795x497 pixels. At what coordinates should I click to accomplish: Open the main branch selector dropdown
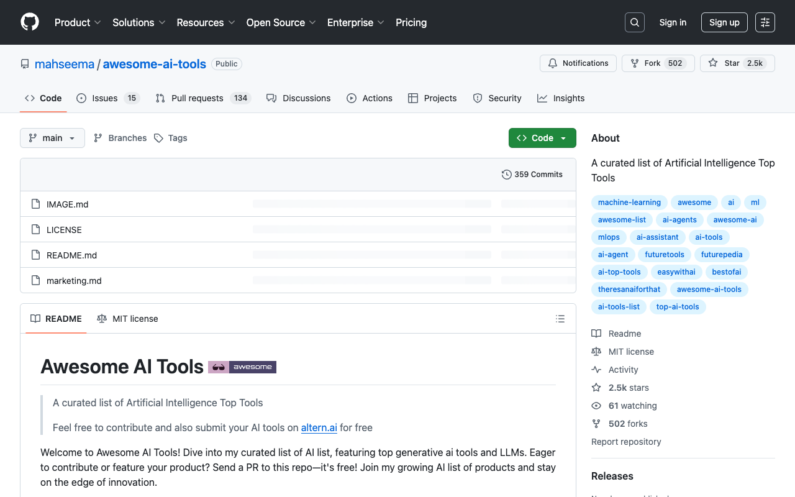(x=52, y=138)
